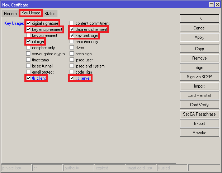
Task: Switch to the General tab
Action: (10, 14)
